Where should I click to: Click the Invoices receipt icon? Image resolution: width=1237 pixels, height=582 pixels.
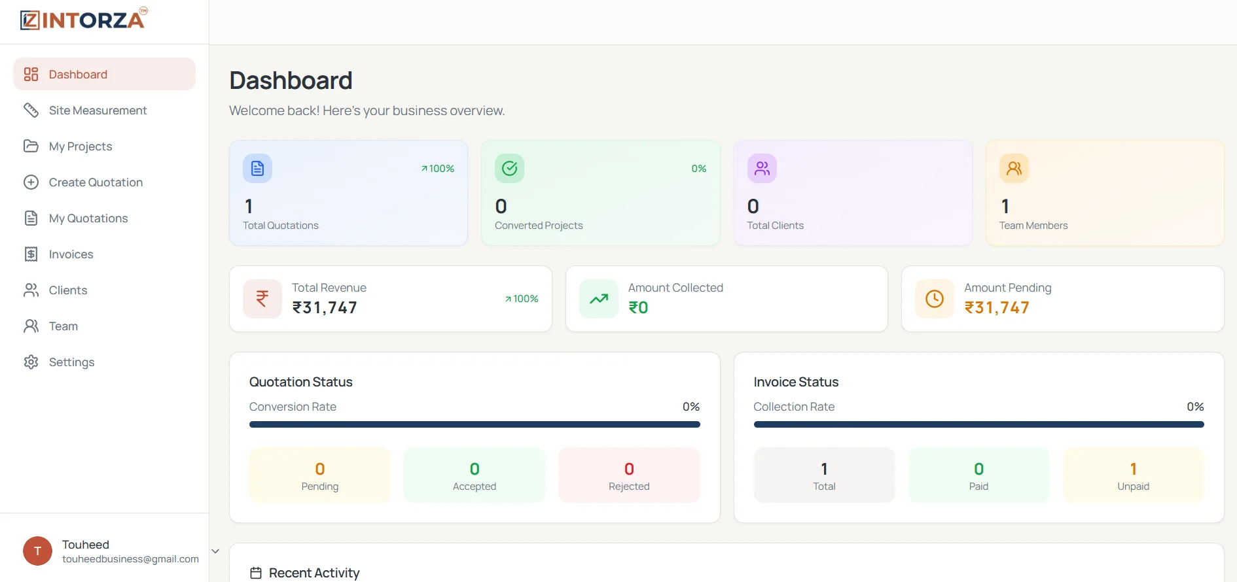pos(31,254)
